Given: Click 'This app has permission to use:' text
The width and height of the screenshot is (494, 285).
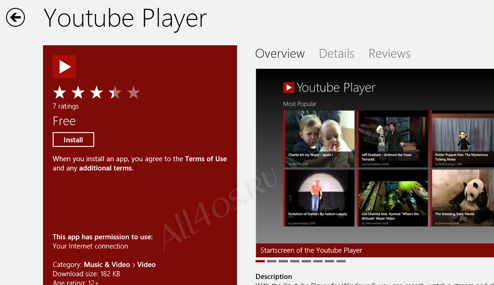Looking at the screenshot, I should coord(103,237).
